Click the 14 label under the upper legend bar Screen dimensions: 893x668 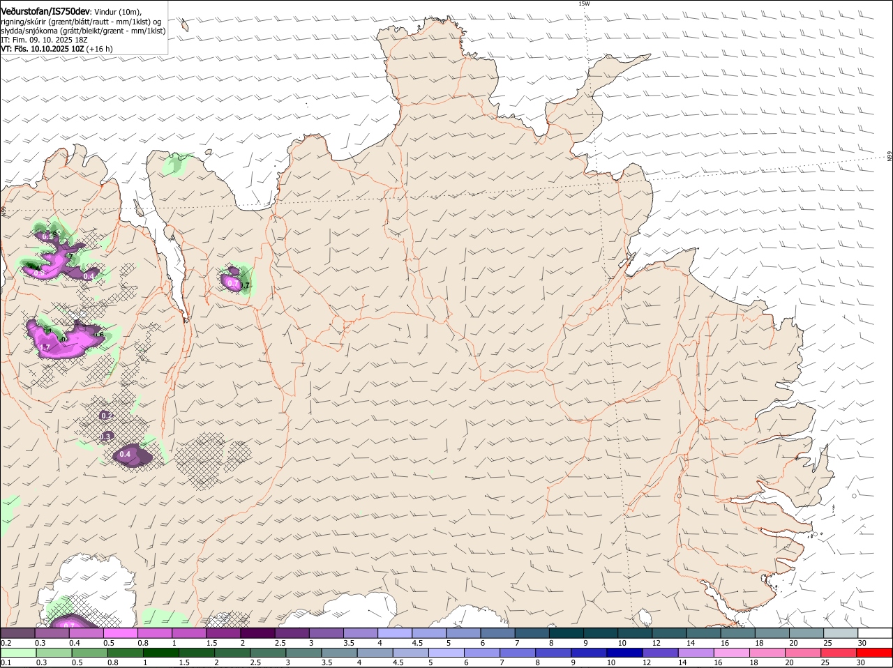click(691, 643)
